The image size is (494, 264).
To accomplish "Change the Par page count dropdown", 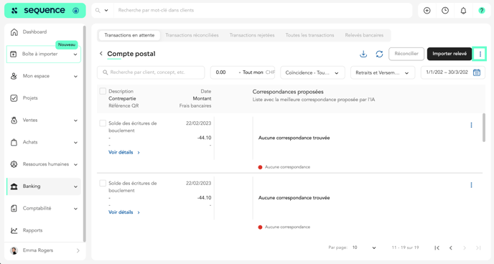I will [364, 247].
